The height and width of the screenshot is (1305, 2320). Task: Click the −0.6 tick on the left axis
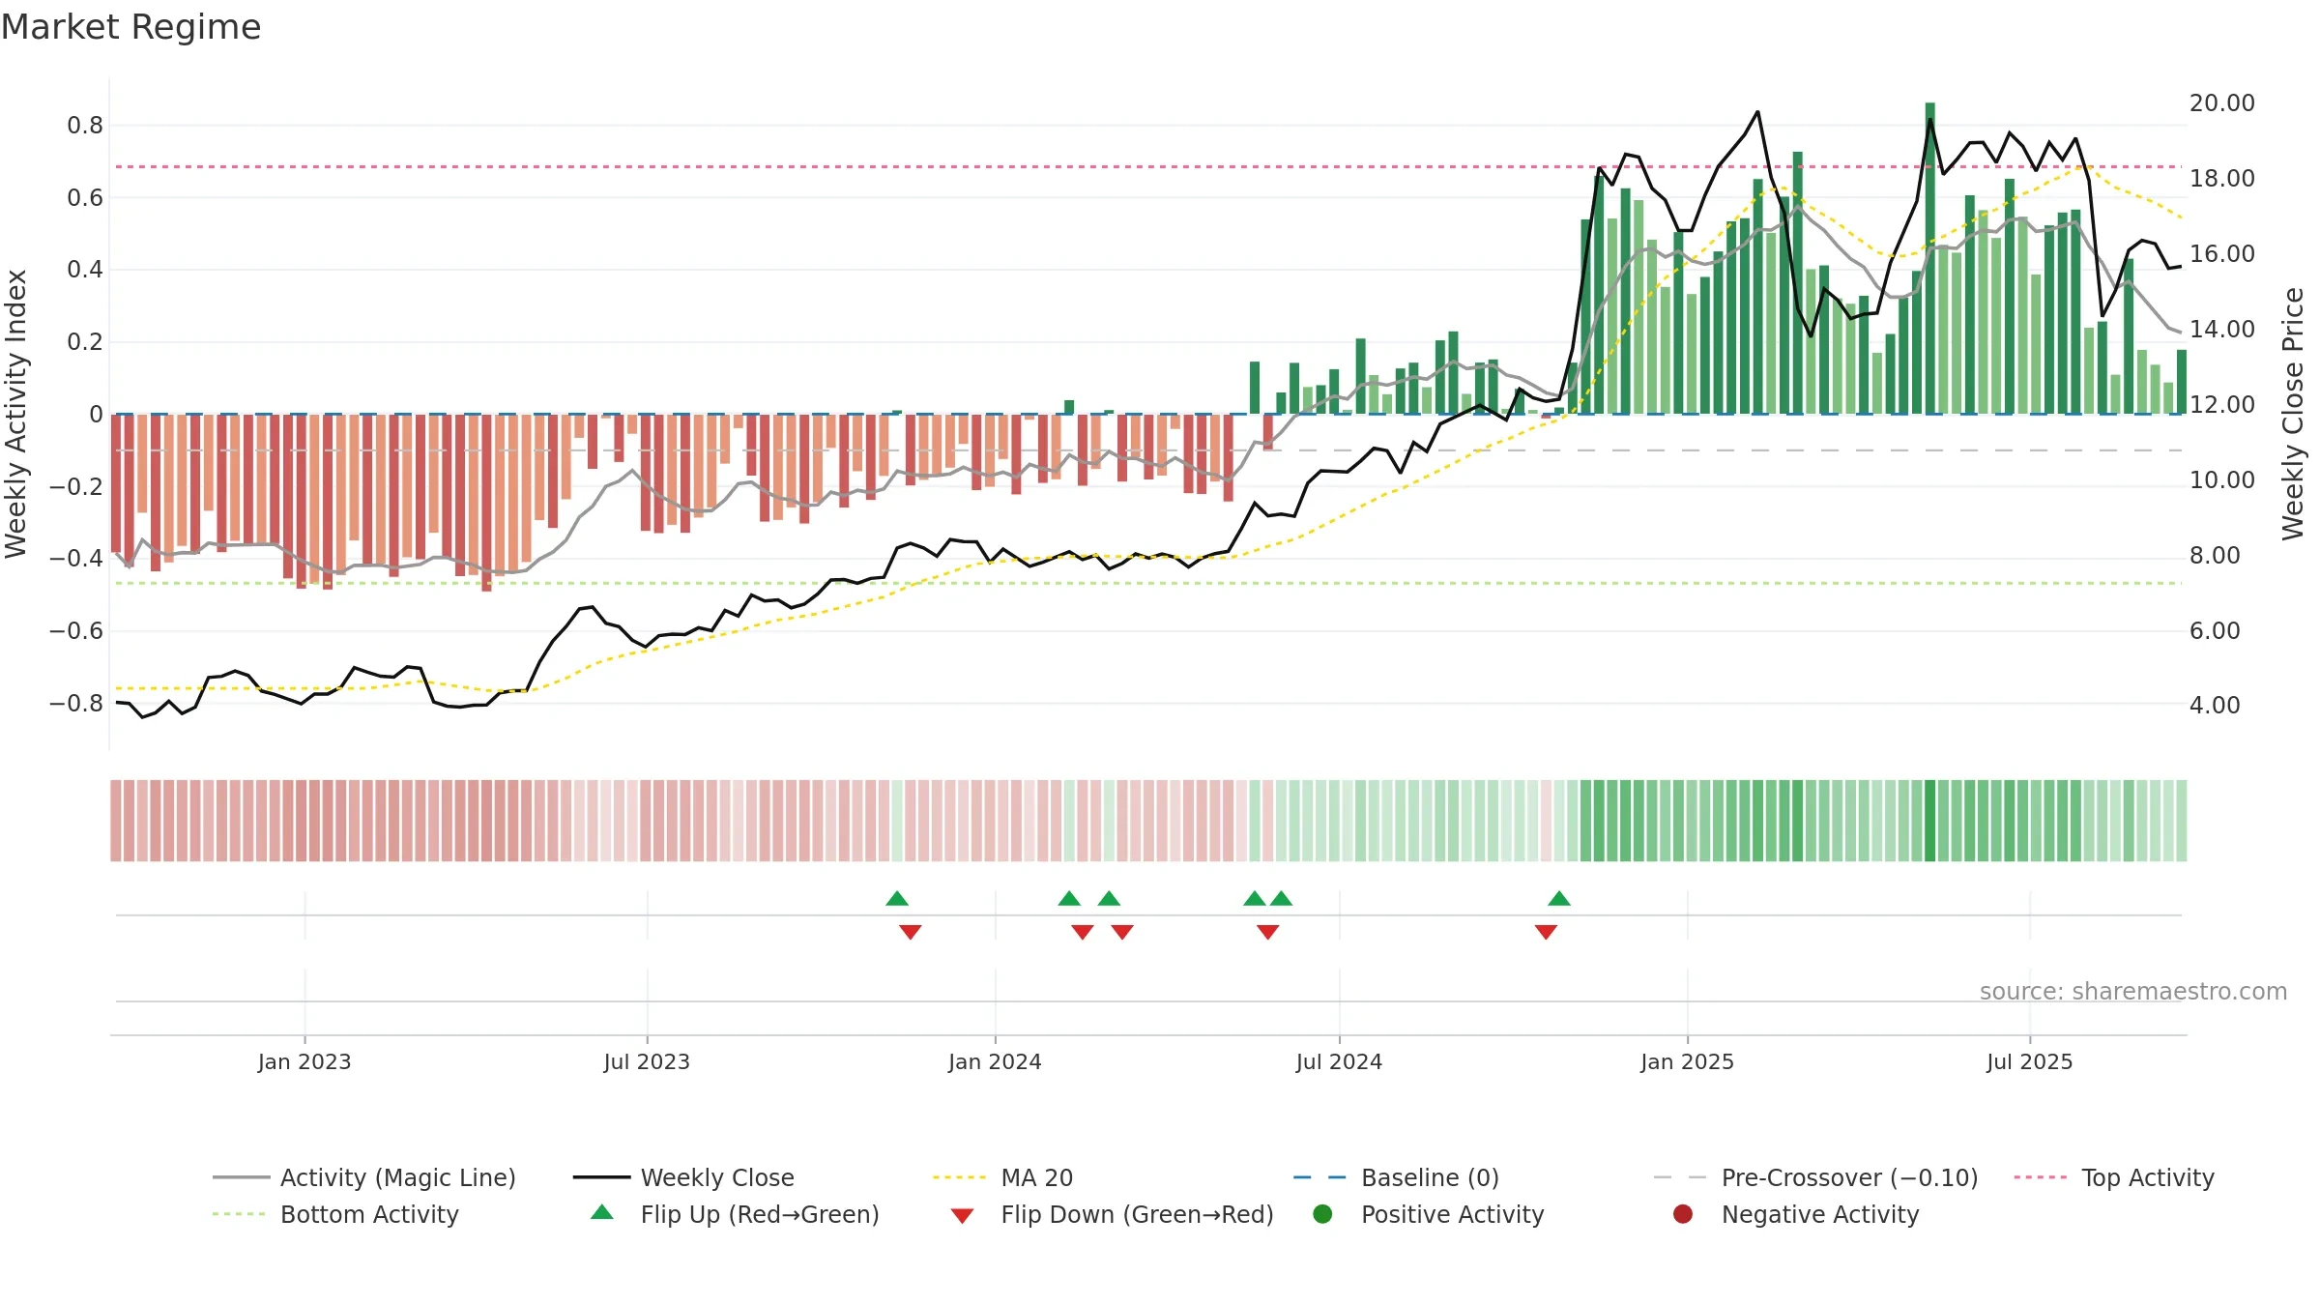point(76,631)
